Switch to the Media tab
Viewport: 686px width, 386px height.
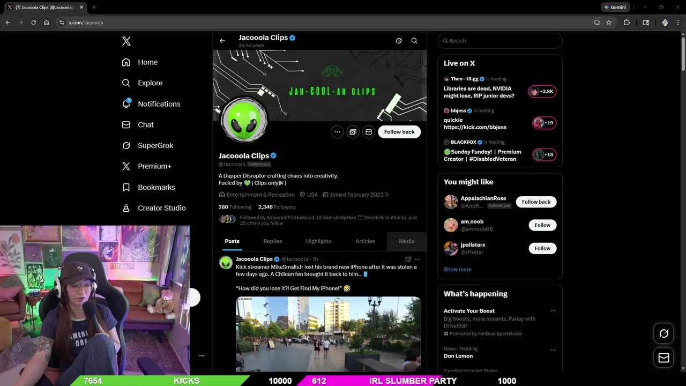407,241
